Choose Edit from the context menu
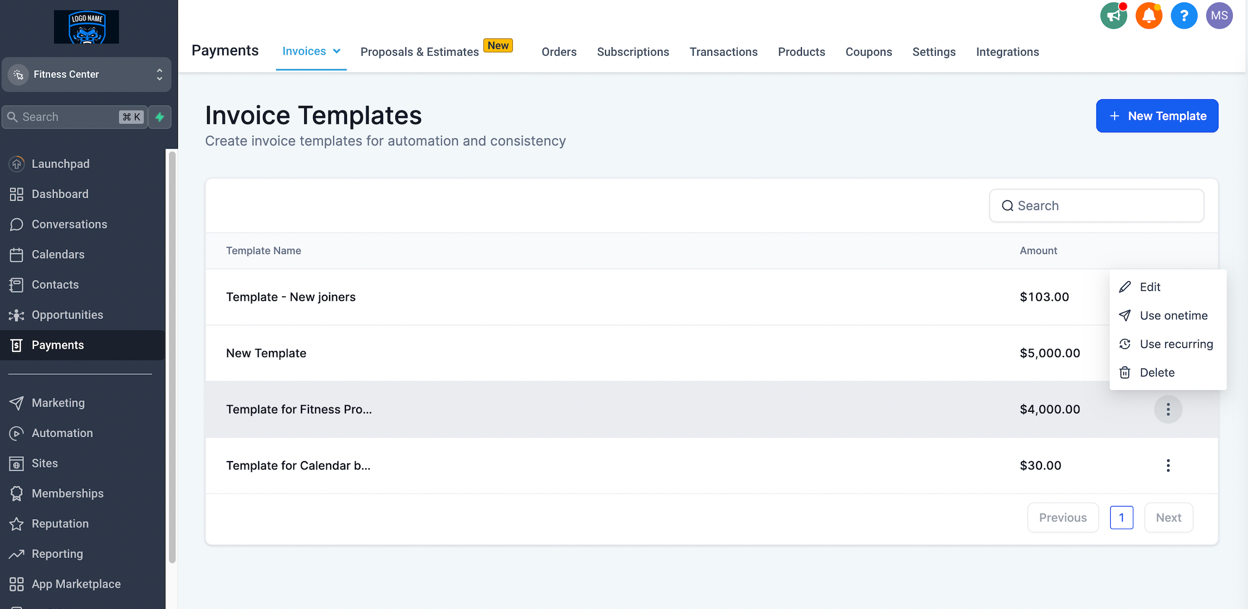The height and width of the screenshot is (609, 1248). [1149, 287]
